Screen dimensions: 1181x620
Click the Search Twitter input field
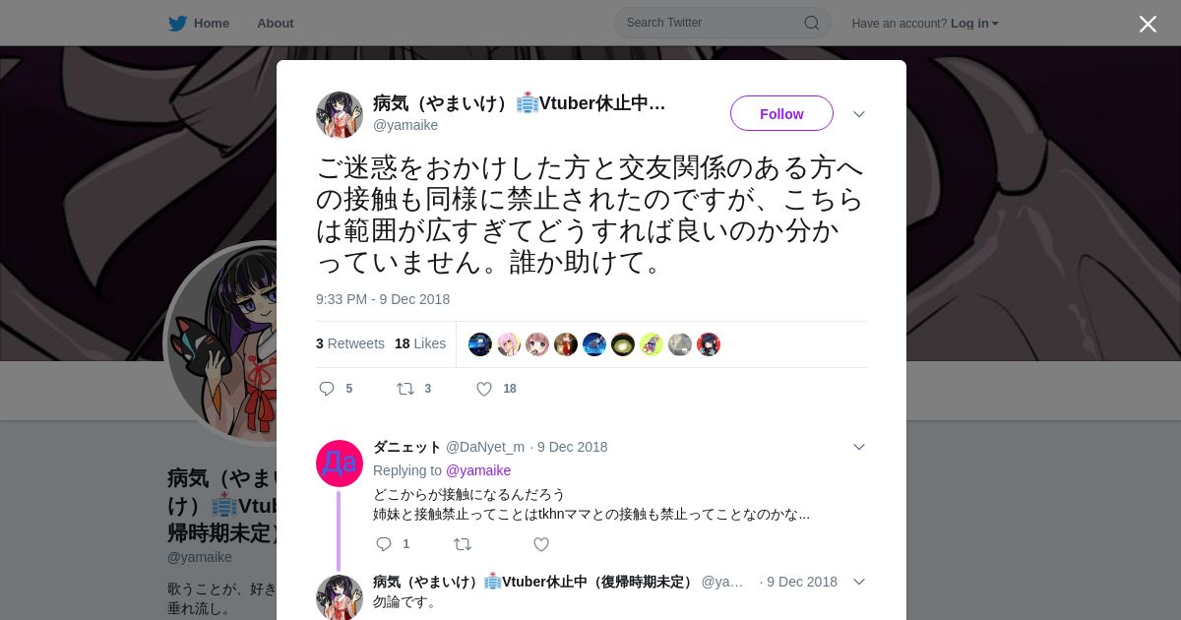(x=713, y=23)
